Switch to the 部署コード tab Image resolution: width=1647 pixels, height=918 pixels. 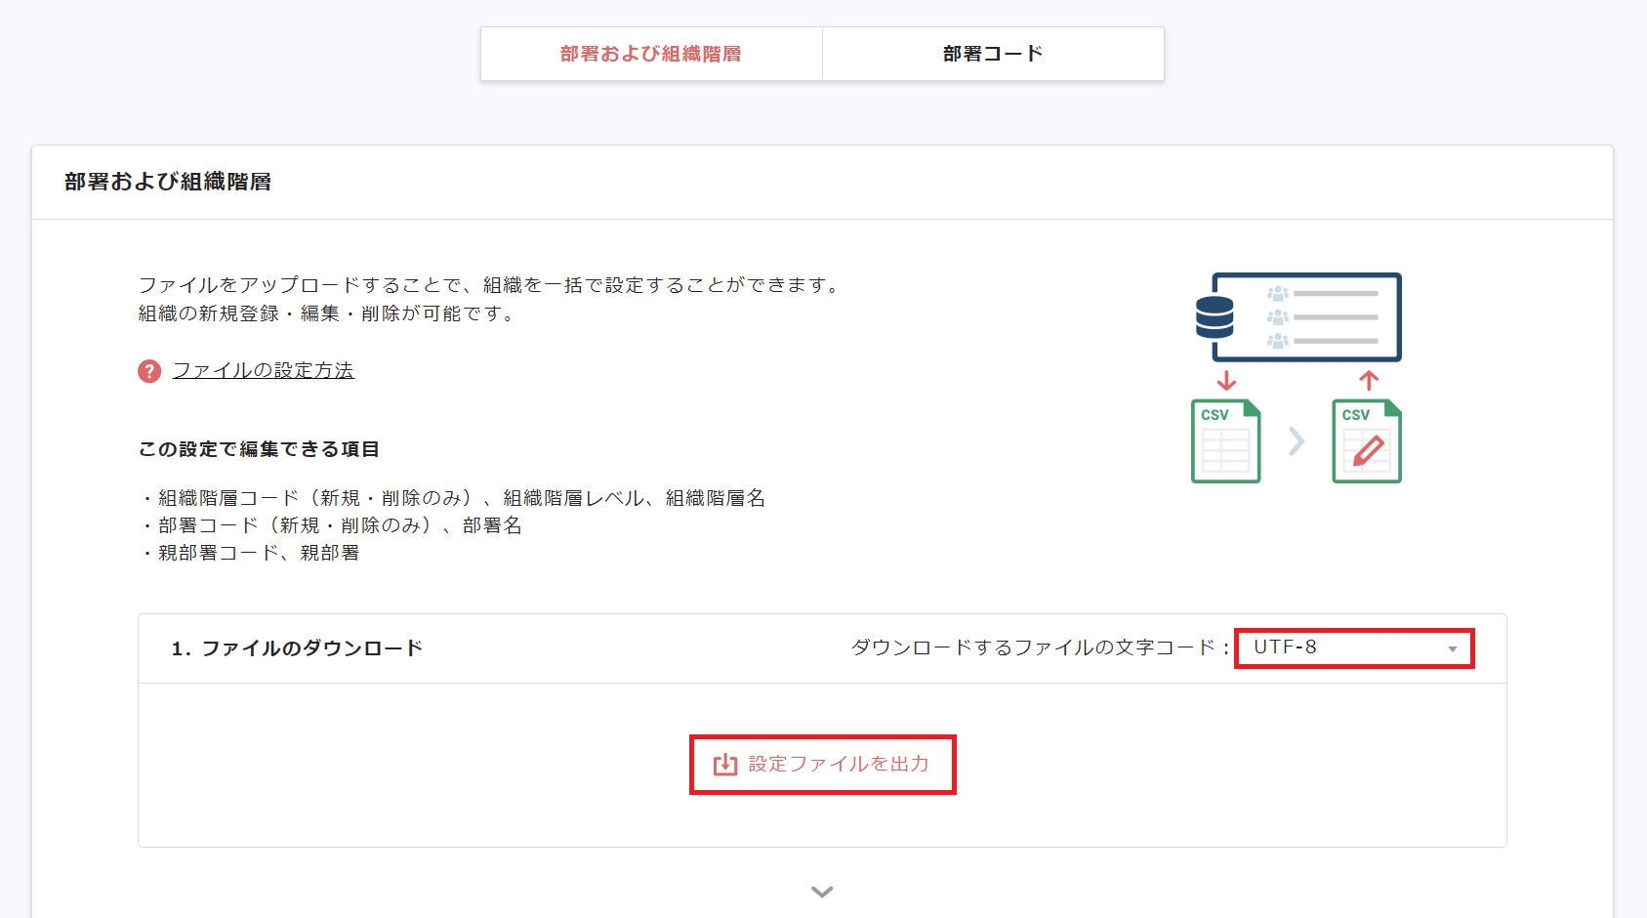tap(992, 53)
